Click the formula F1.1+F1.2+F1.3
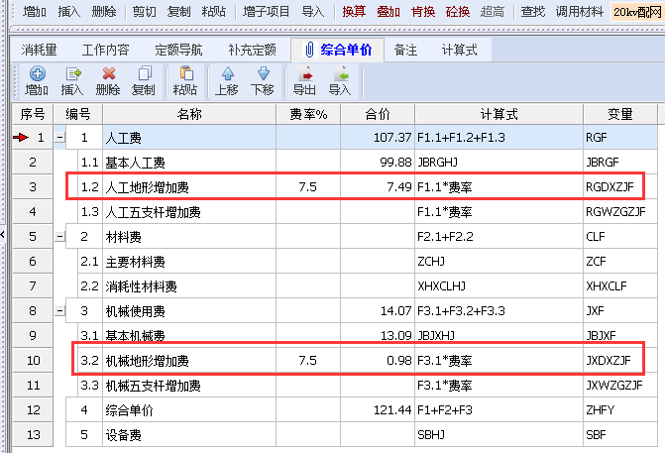This screenshot has height=453, width=665. pyautogui.click(x=461, y=138)
